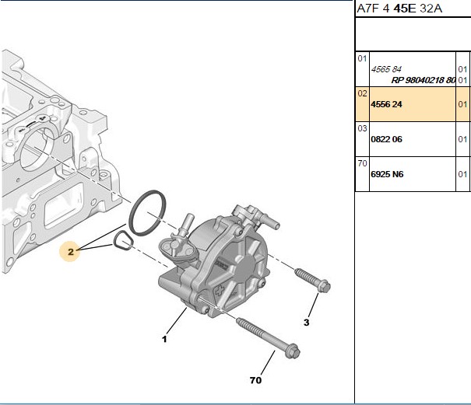
Task: Click part number 4556 24
Action: pos(386,104)
